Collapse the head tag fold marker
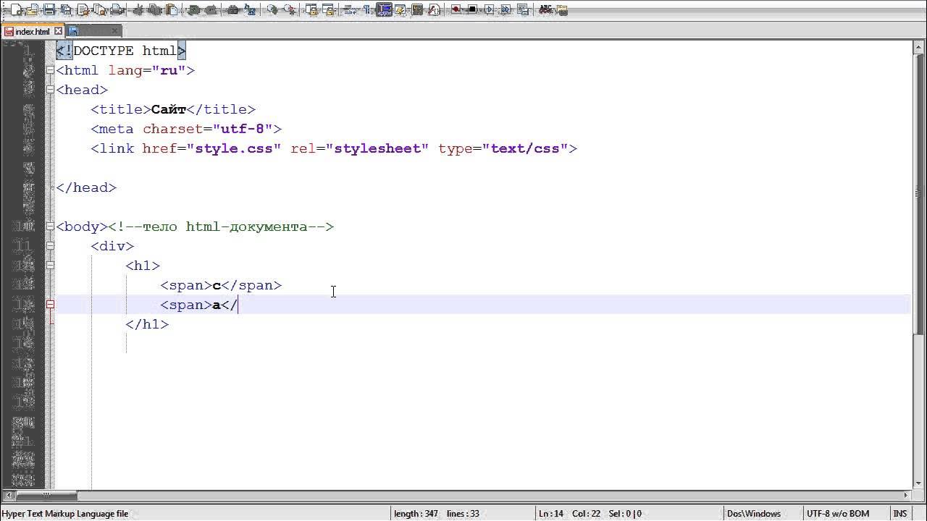Screen dimensions: 927x521 50,90
